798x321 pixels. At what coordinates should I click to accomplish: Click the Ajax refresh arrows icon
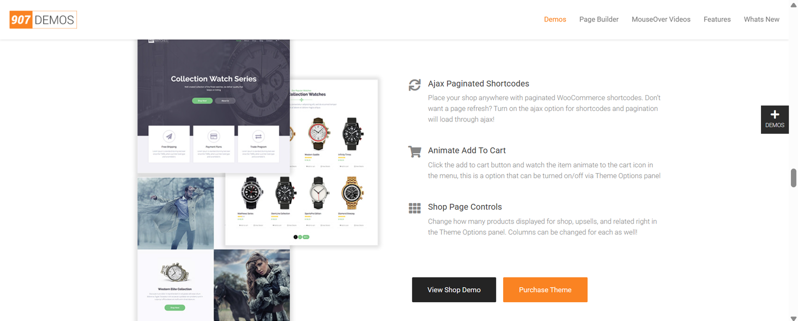click(414, 85)
